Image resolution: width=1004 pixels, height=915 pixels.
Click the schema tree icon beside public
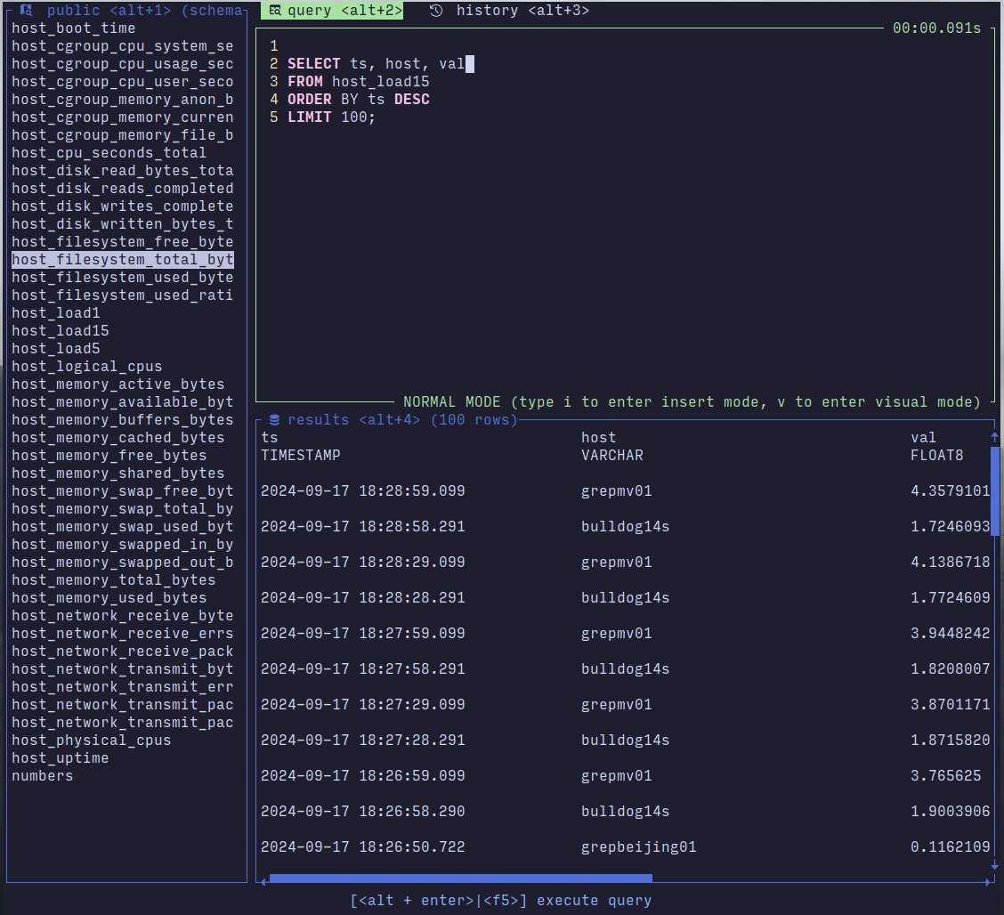pyautogui.click(x=26, y=11)
